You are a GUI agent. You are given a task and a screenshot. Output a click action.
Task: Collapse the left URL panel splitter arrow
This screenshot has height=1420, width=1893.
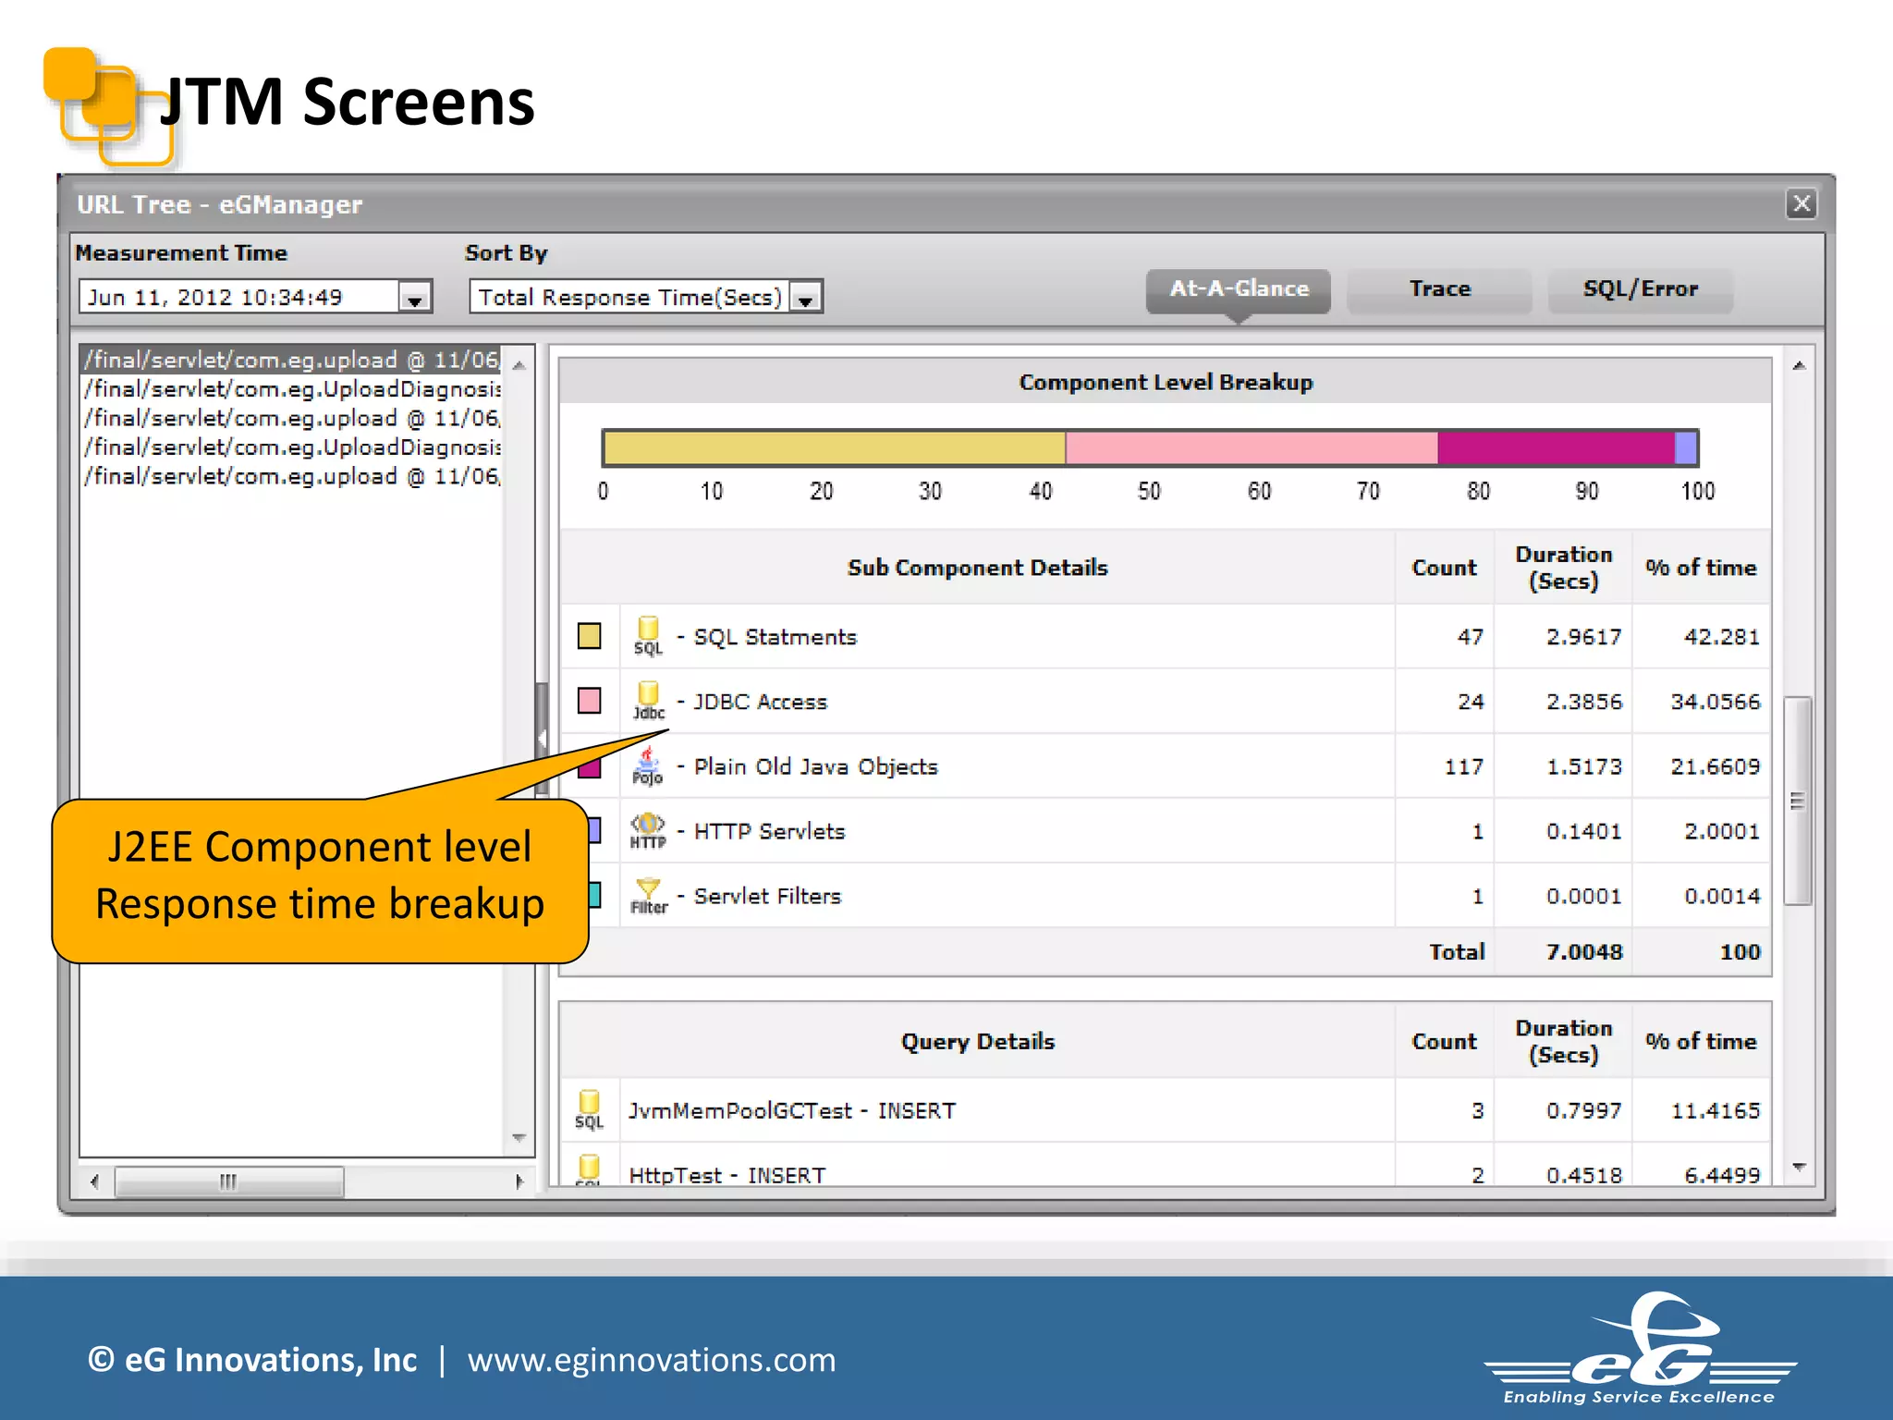(x=543, y=738)
